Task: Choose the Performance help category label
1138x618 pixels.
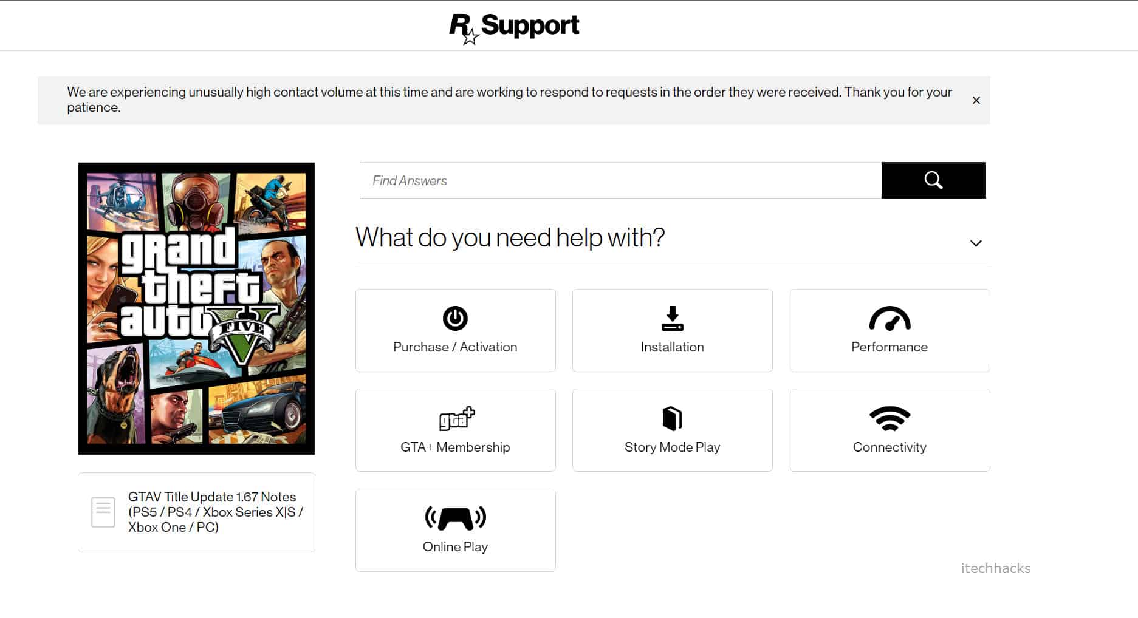Action: point(889,347)
